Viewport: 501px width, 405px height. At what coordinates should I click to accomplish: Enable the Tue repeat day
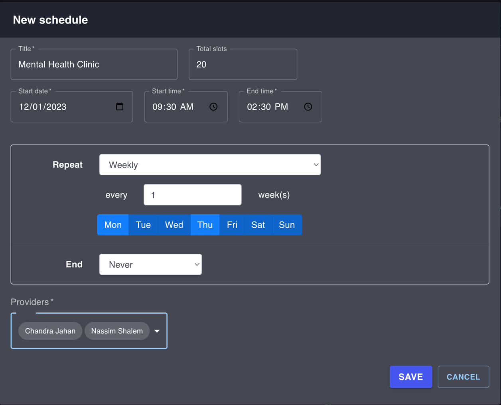click(x=143, y=225)
